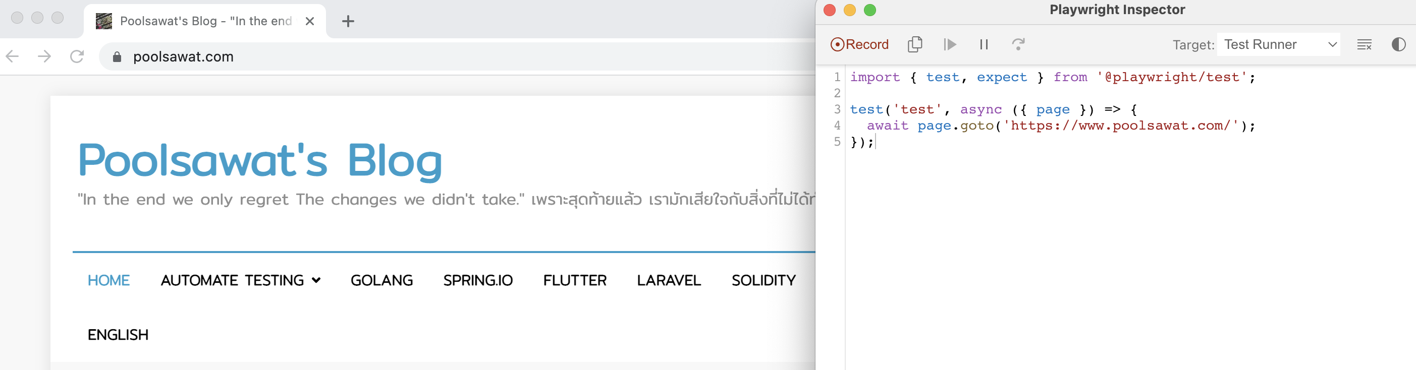Open the FLUTTER menu item
The height and width of the screenshot is (370, 1416).
pos(574,280)
